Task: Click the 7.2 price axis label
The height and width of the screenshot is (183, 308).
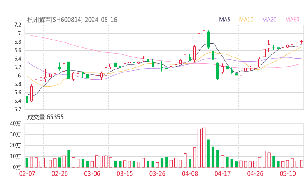Action: point(17,25)
